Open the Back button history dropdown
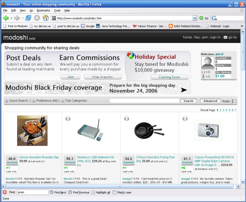Viewport: 246px width, 202px height. 11,18
